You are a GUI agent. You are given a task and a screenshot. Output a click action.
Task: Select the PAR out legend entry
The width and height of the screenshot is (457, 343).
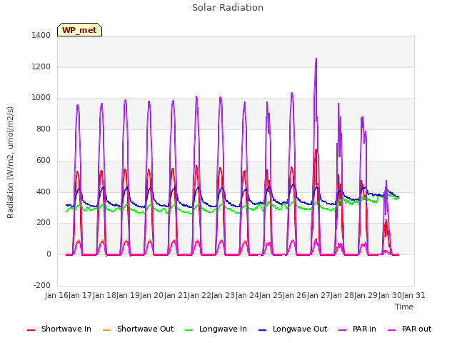(409, 329)
